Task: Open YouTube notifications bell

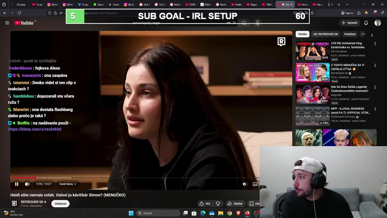Action: (x=366, y=23)
